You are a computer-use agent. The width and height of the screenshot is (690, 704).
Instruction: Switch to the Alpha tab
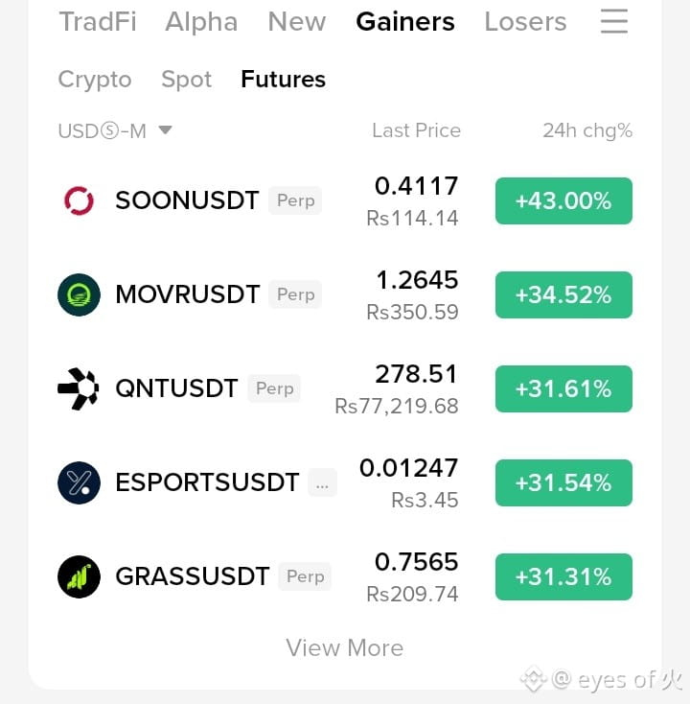point(201,21)
